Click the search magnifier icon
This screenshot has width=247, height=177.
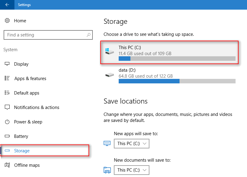click(89, 35)
